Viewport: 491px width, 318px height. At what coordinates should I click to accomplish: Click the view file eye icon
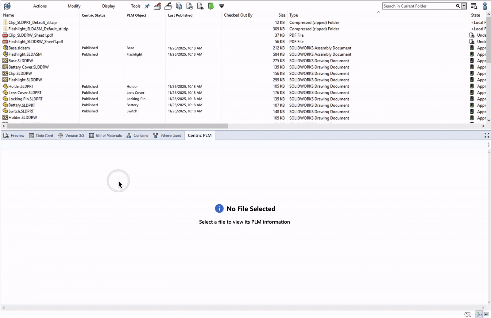click(x=200, y=6)
